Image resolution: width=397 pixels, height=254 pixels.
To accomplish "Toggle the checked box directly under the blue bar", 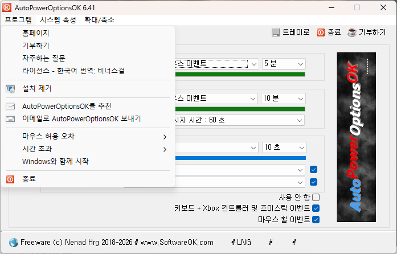I will tap(313, 169).
